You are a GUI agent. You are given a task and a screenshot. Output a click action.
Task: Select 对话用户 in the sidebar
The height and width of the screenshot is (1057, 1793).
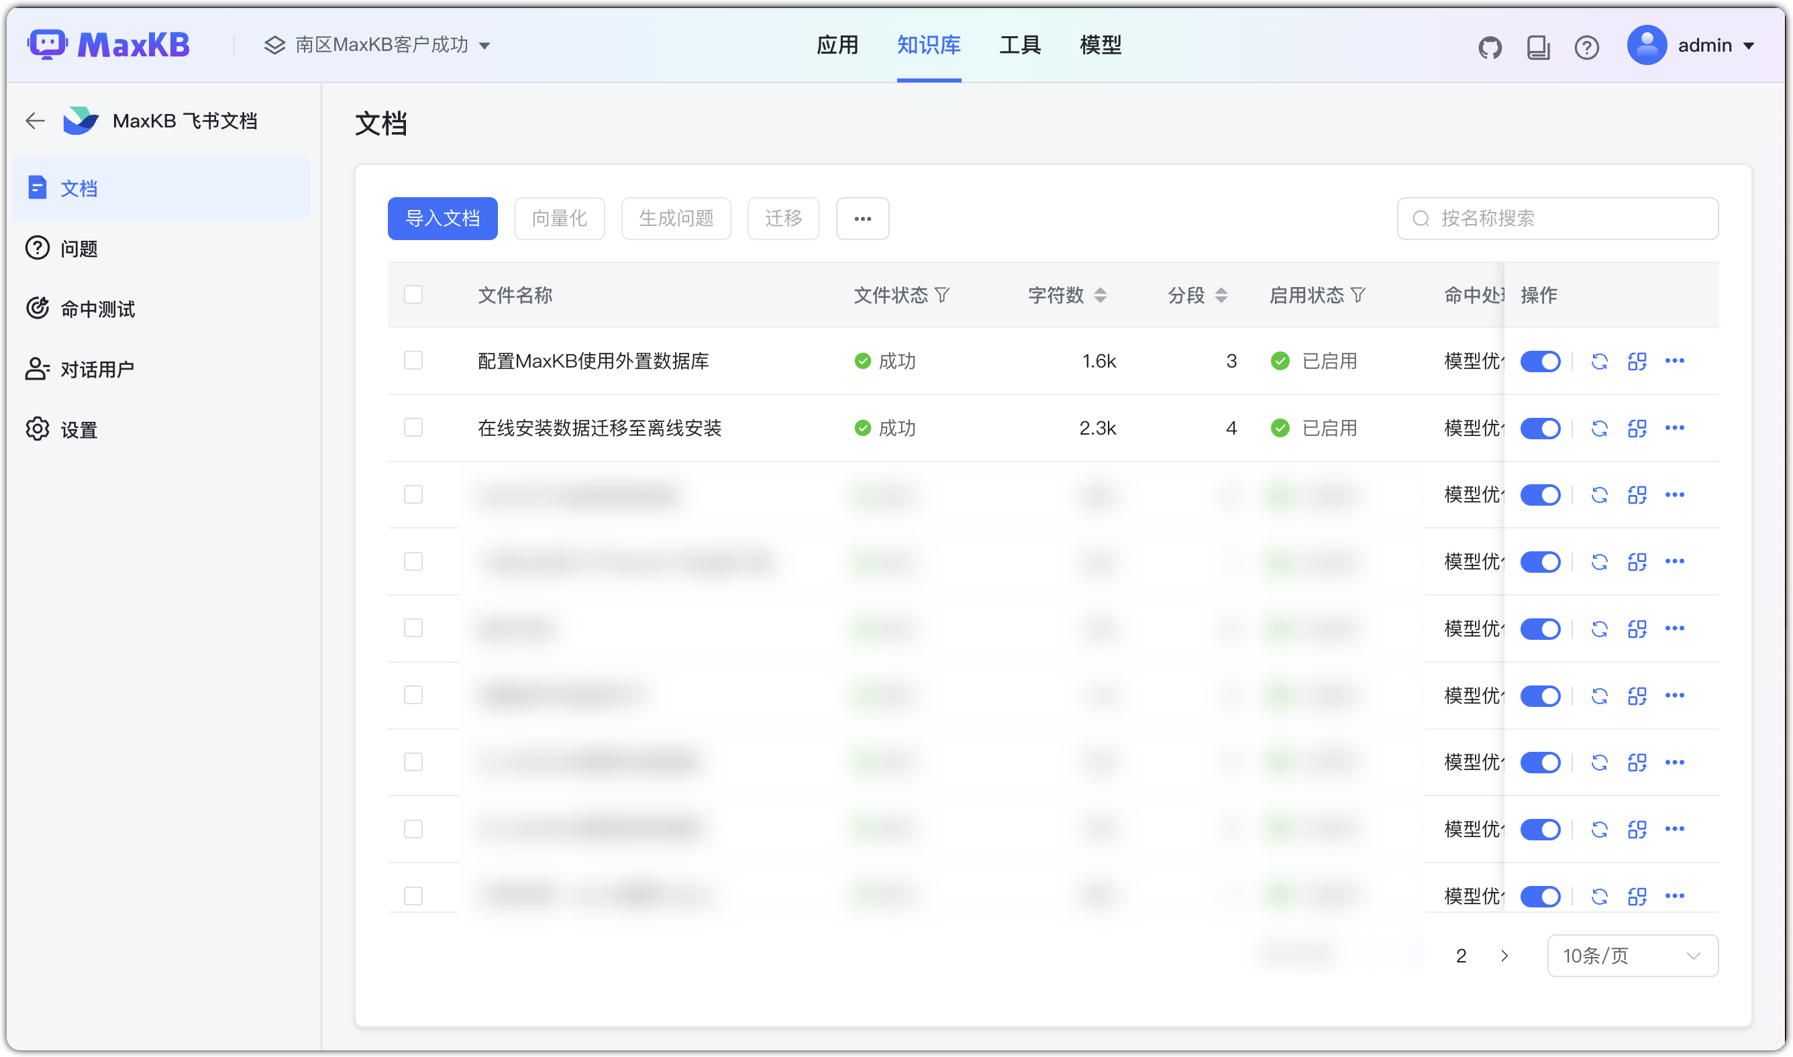coord(161,369)
